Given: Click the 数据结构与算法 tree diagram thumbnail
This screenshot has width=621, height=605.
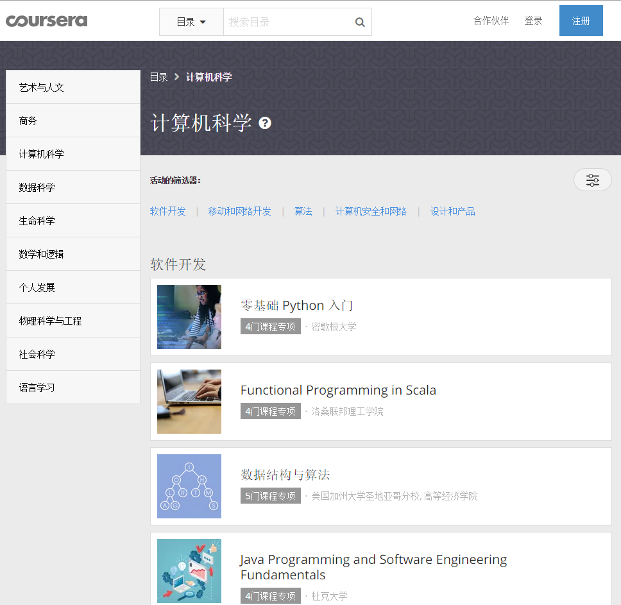Looking at the screenshot, I should point(189,486).
